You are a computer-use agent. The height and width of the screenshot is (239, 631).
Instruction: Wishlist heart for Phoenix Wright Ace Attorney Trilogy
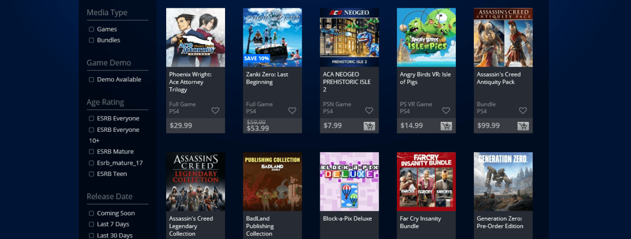tap(215, 111)
